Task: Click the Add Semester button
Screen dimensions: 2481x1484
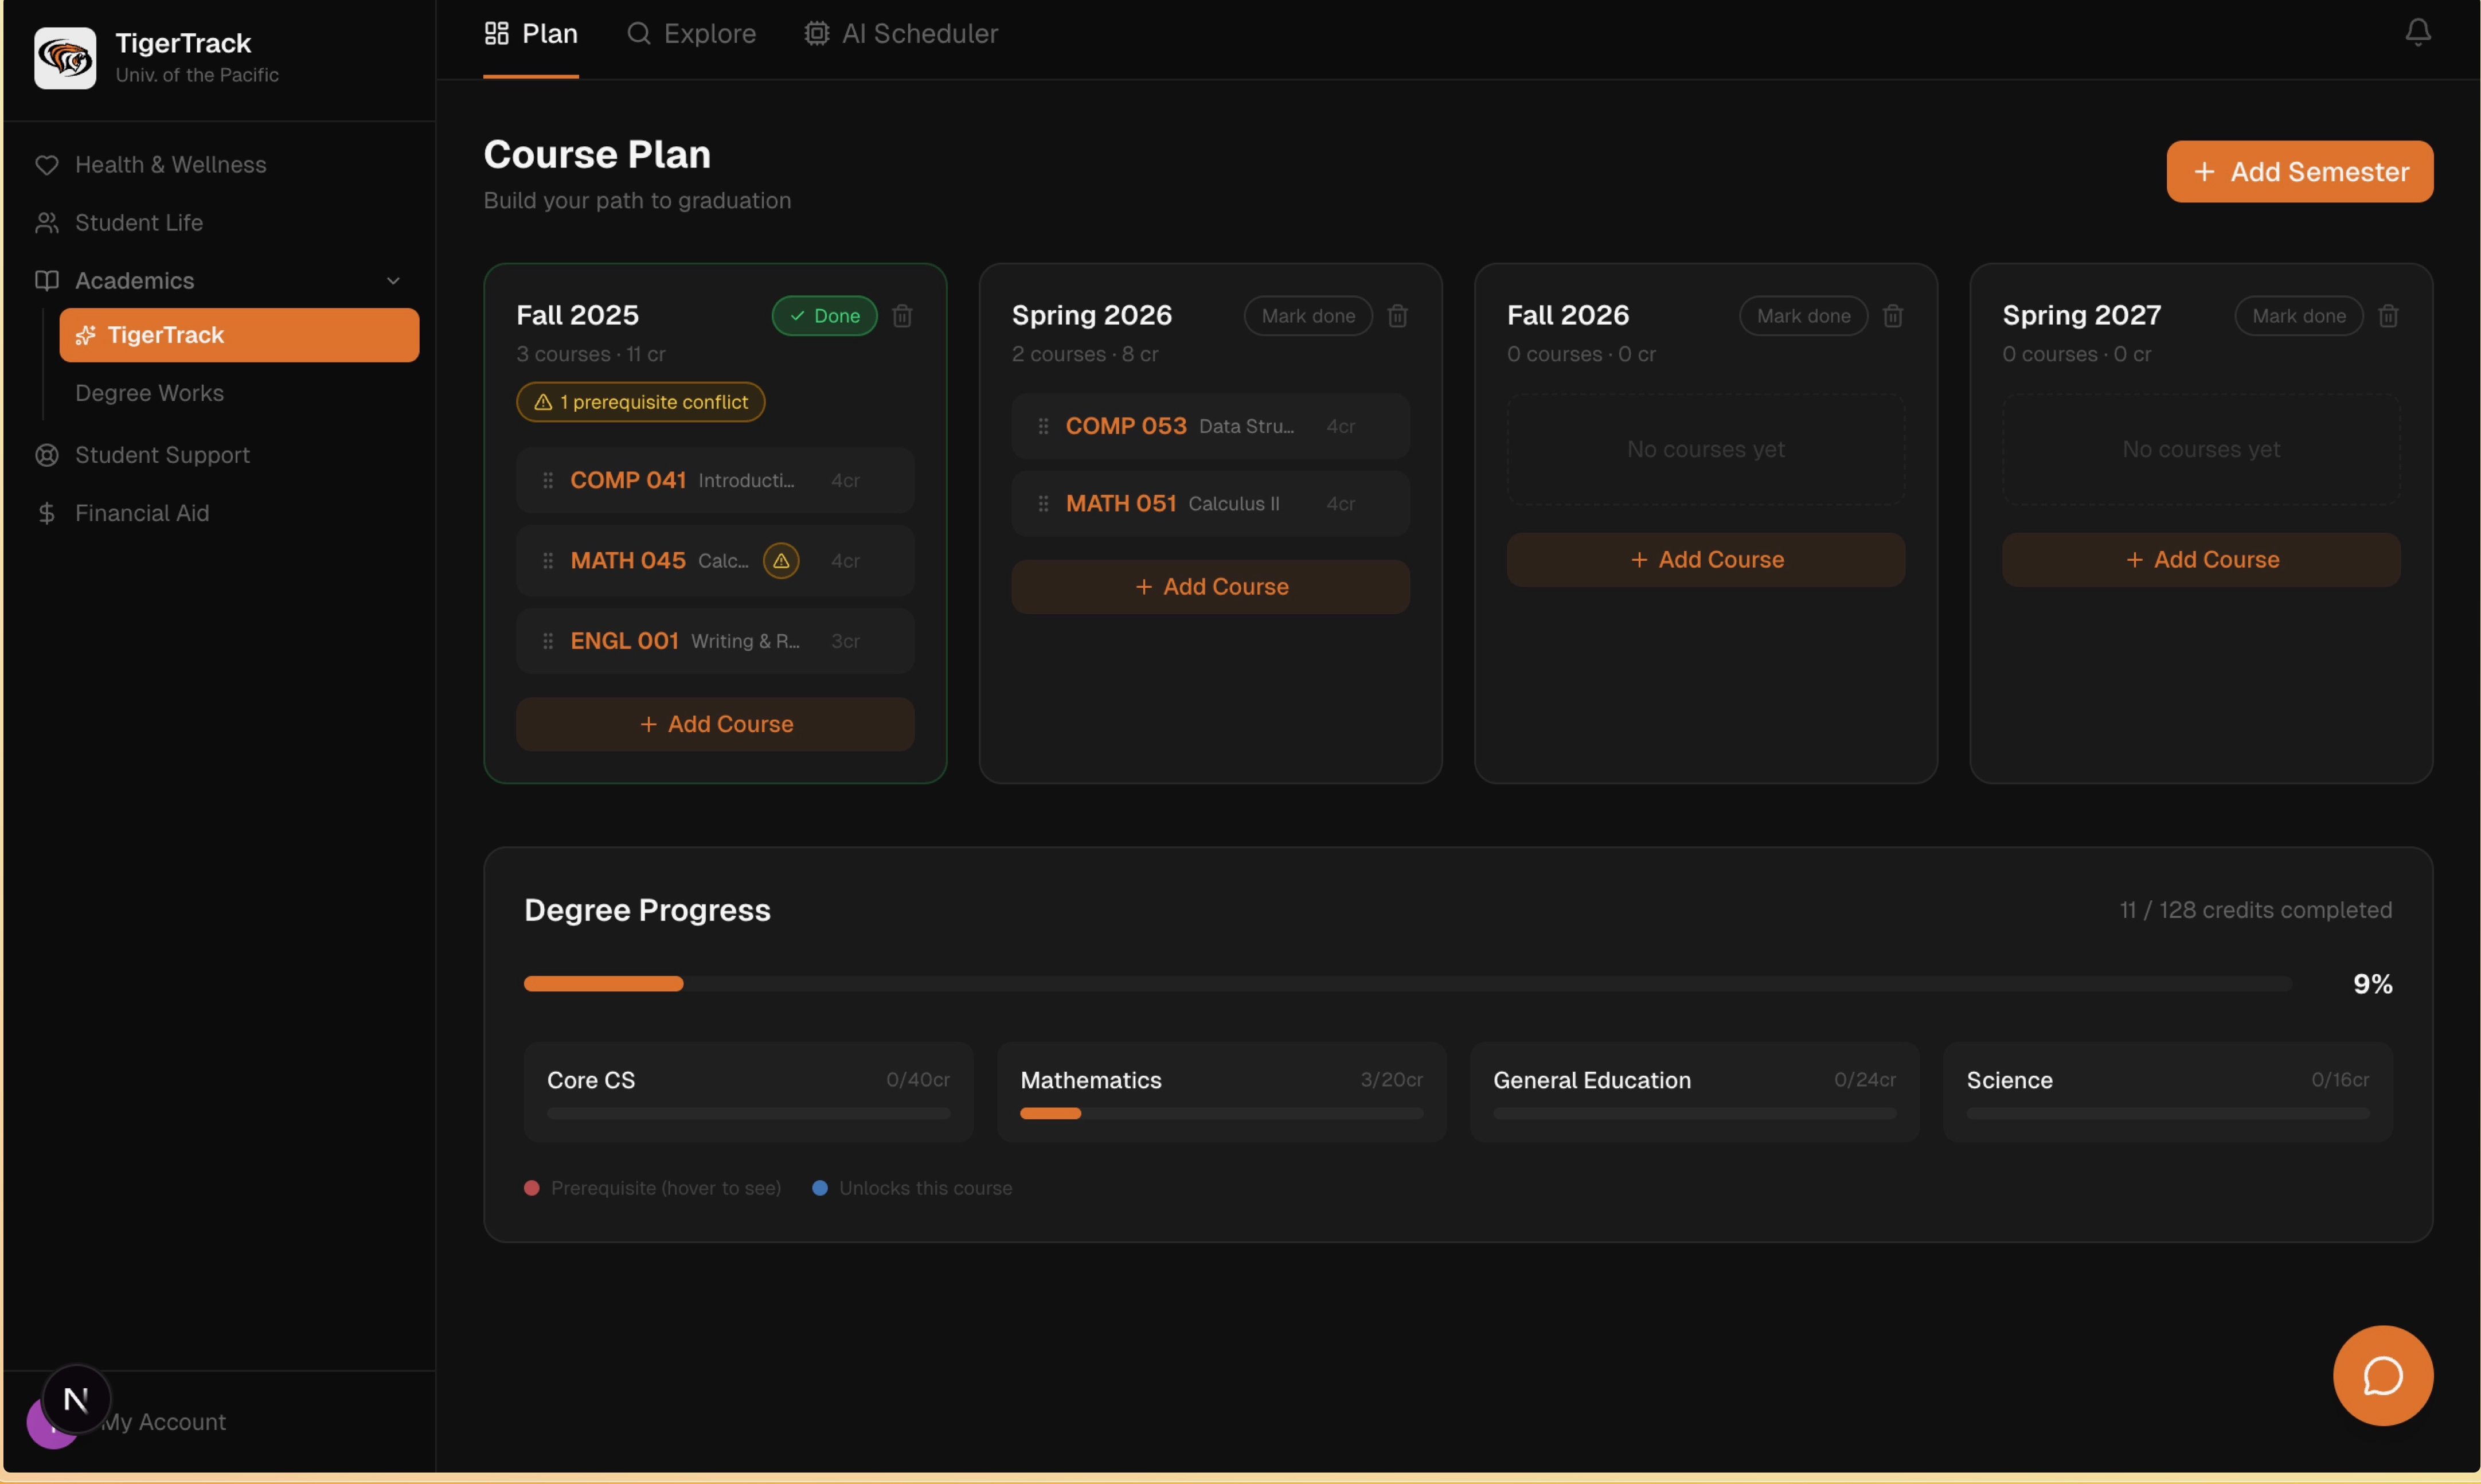Action: [2299, 172]
